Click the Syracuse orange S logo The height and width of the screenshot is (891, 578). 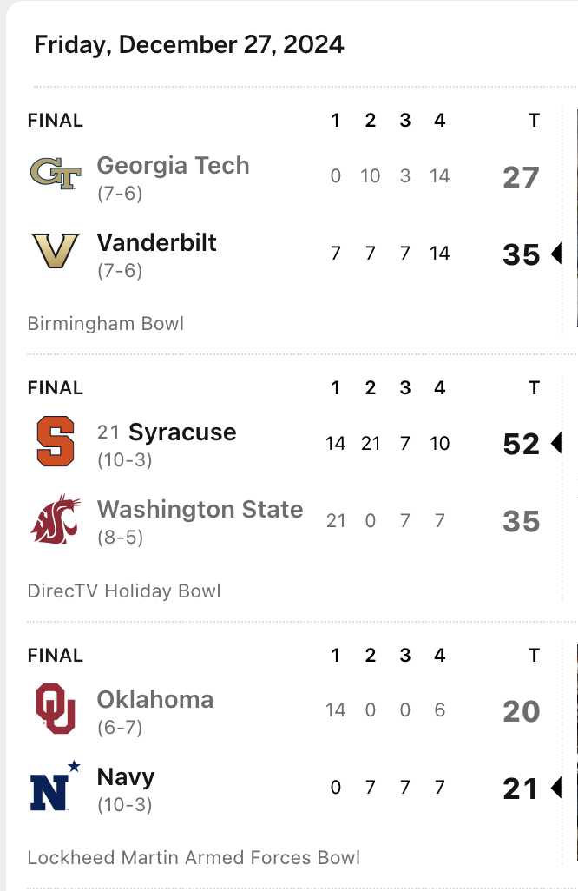coord(55,441)
